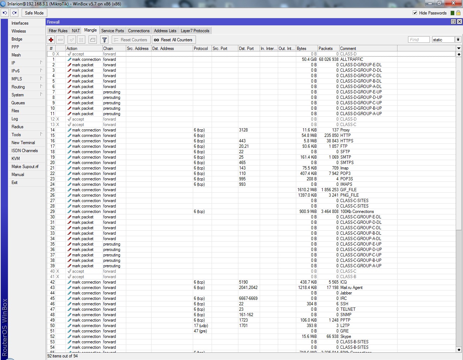Click the pencil icon of the HTTPS rule
This screenshot has height=360, width=463.
click(69, 141)
